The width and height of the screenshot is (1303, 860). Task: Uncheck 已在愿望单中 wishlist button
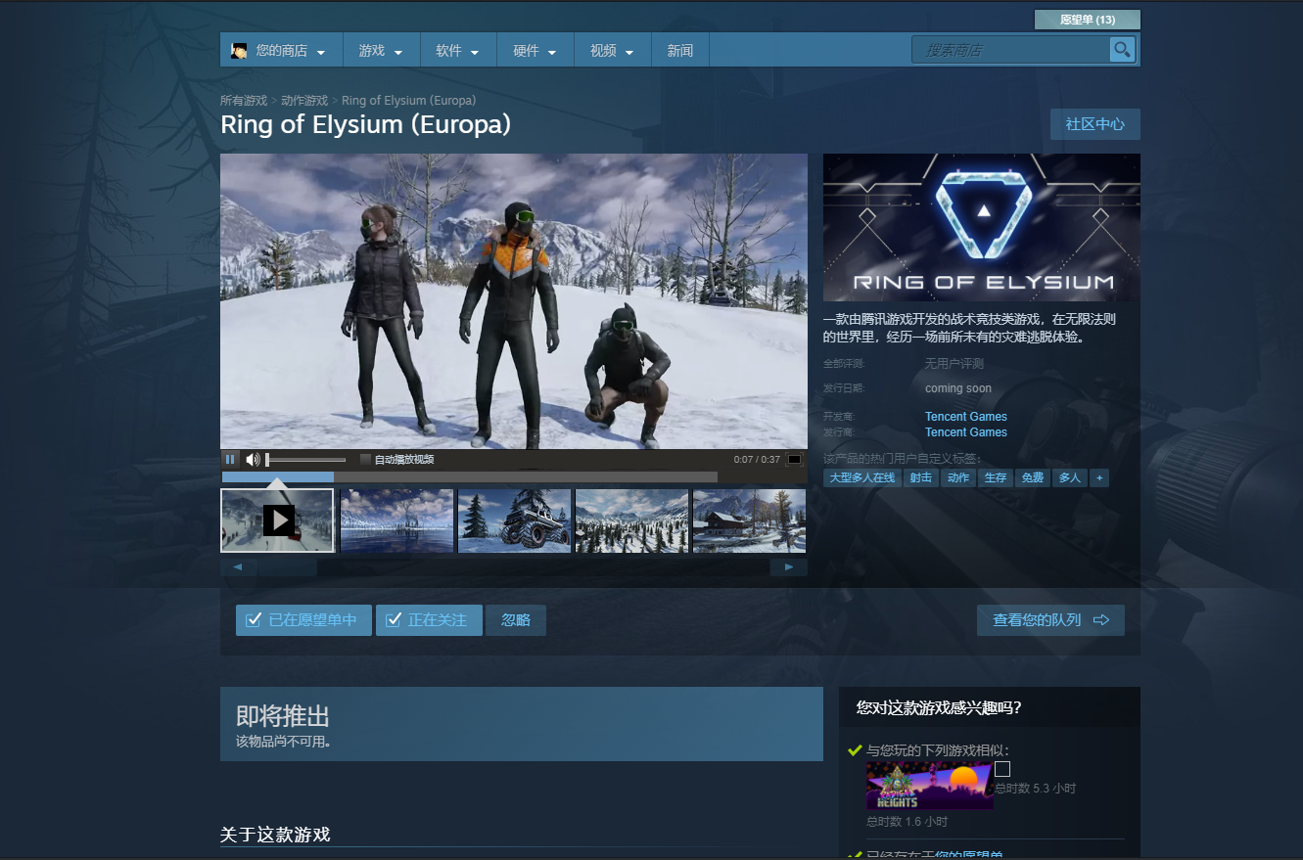point(303,620)
